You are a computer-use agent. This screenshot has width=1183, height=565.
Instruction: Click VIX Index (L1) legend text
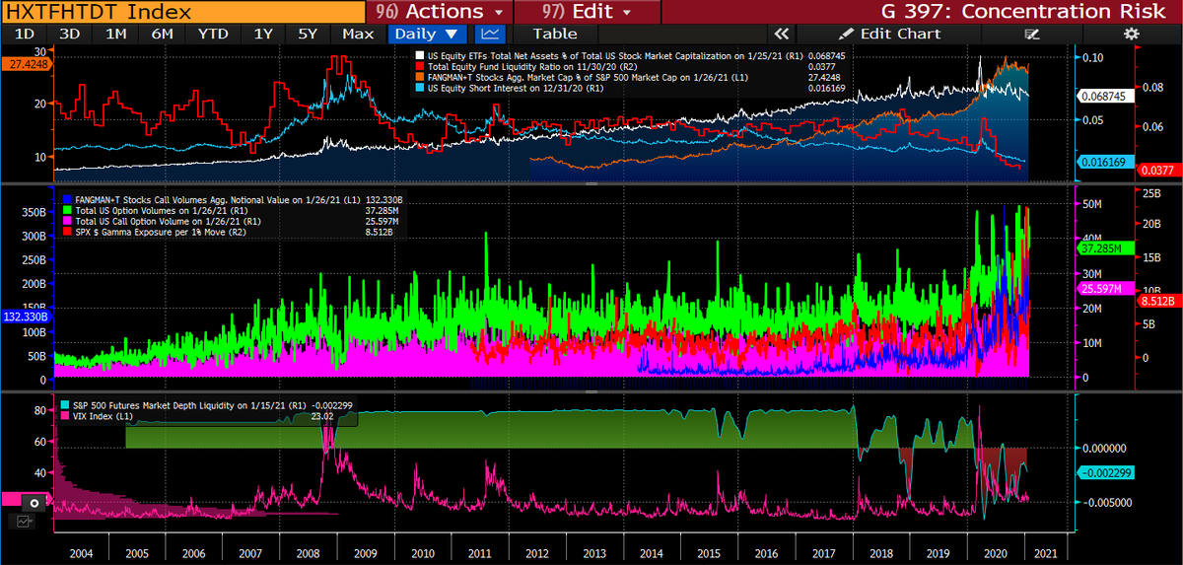[102, 415]
